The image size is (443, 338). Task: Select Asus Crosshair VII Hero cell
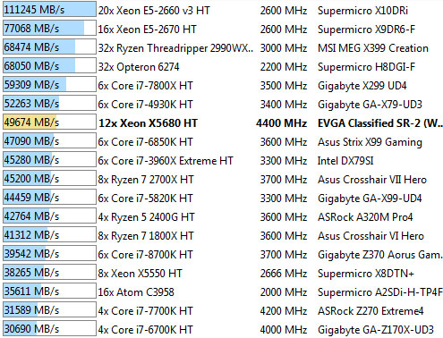tap(372, 180)
